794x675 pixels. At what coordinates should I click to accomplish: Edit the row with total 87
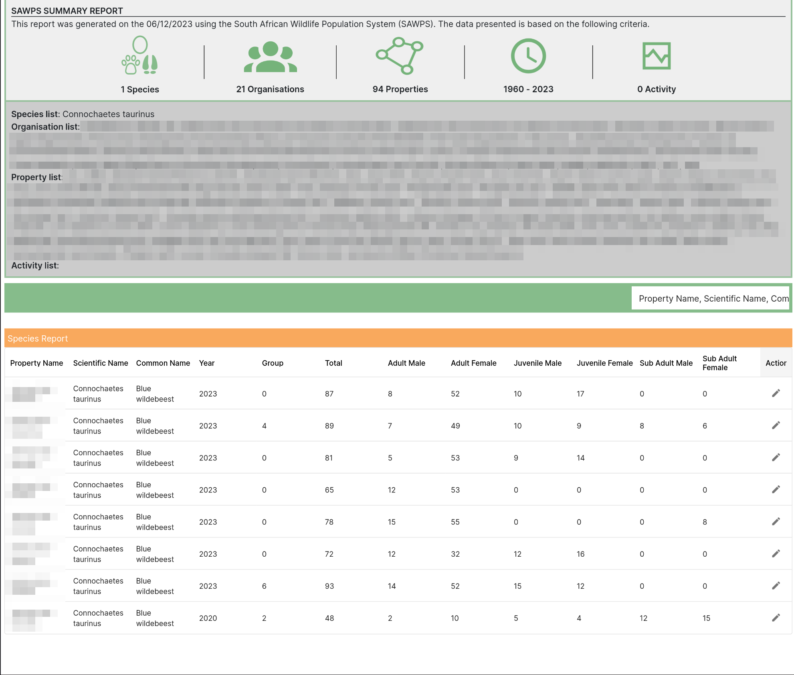[x=776, y=393]
